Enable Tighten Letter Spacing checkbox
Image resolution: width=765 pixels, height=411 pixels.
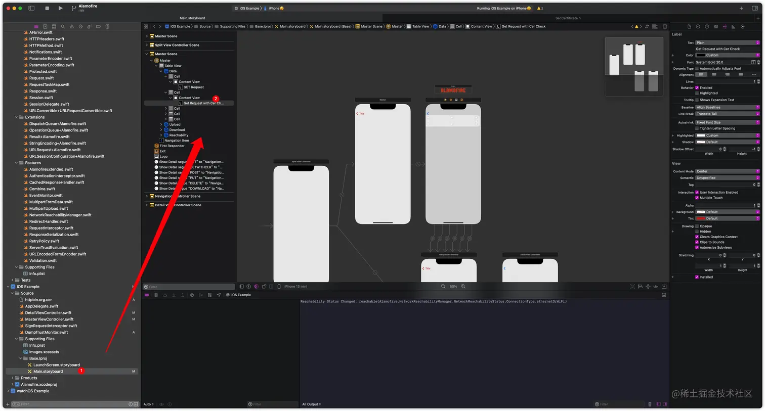(x=697, y=128)
